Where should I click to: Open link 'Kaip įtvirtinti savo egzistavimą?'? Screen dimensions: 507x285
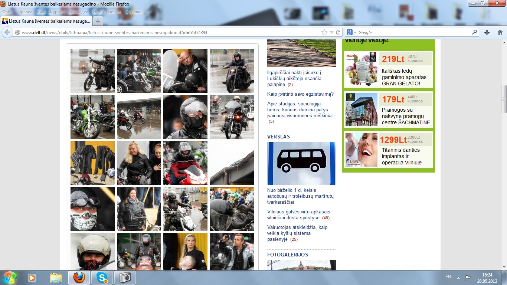[300, 94]
